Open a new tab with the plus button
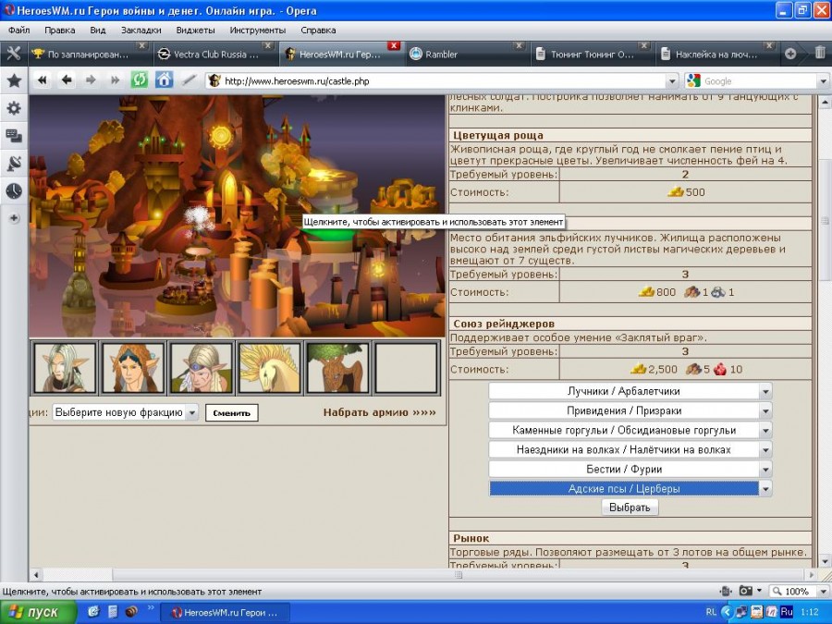Viewport: 832px width, 624px height. [790, 54]
